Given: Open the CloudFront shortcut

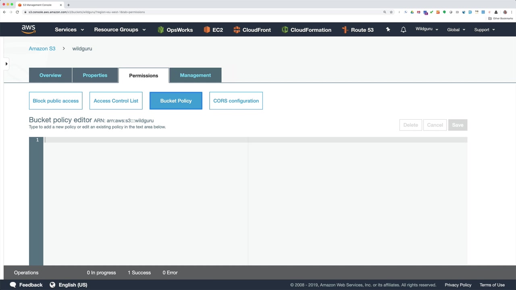Looking at the screenshot, I should (x=252, y=30).
